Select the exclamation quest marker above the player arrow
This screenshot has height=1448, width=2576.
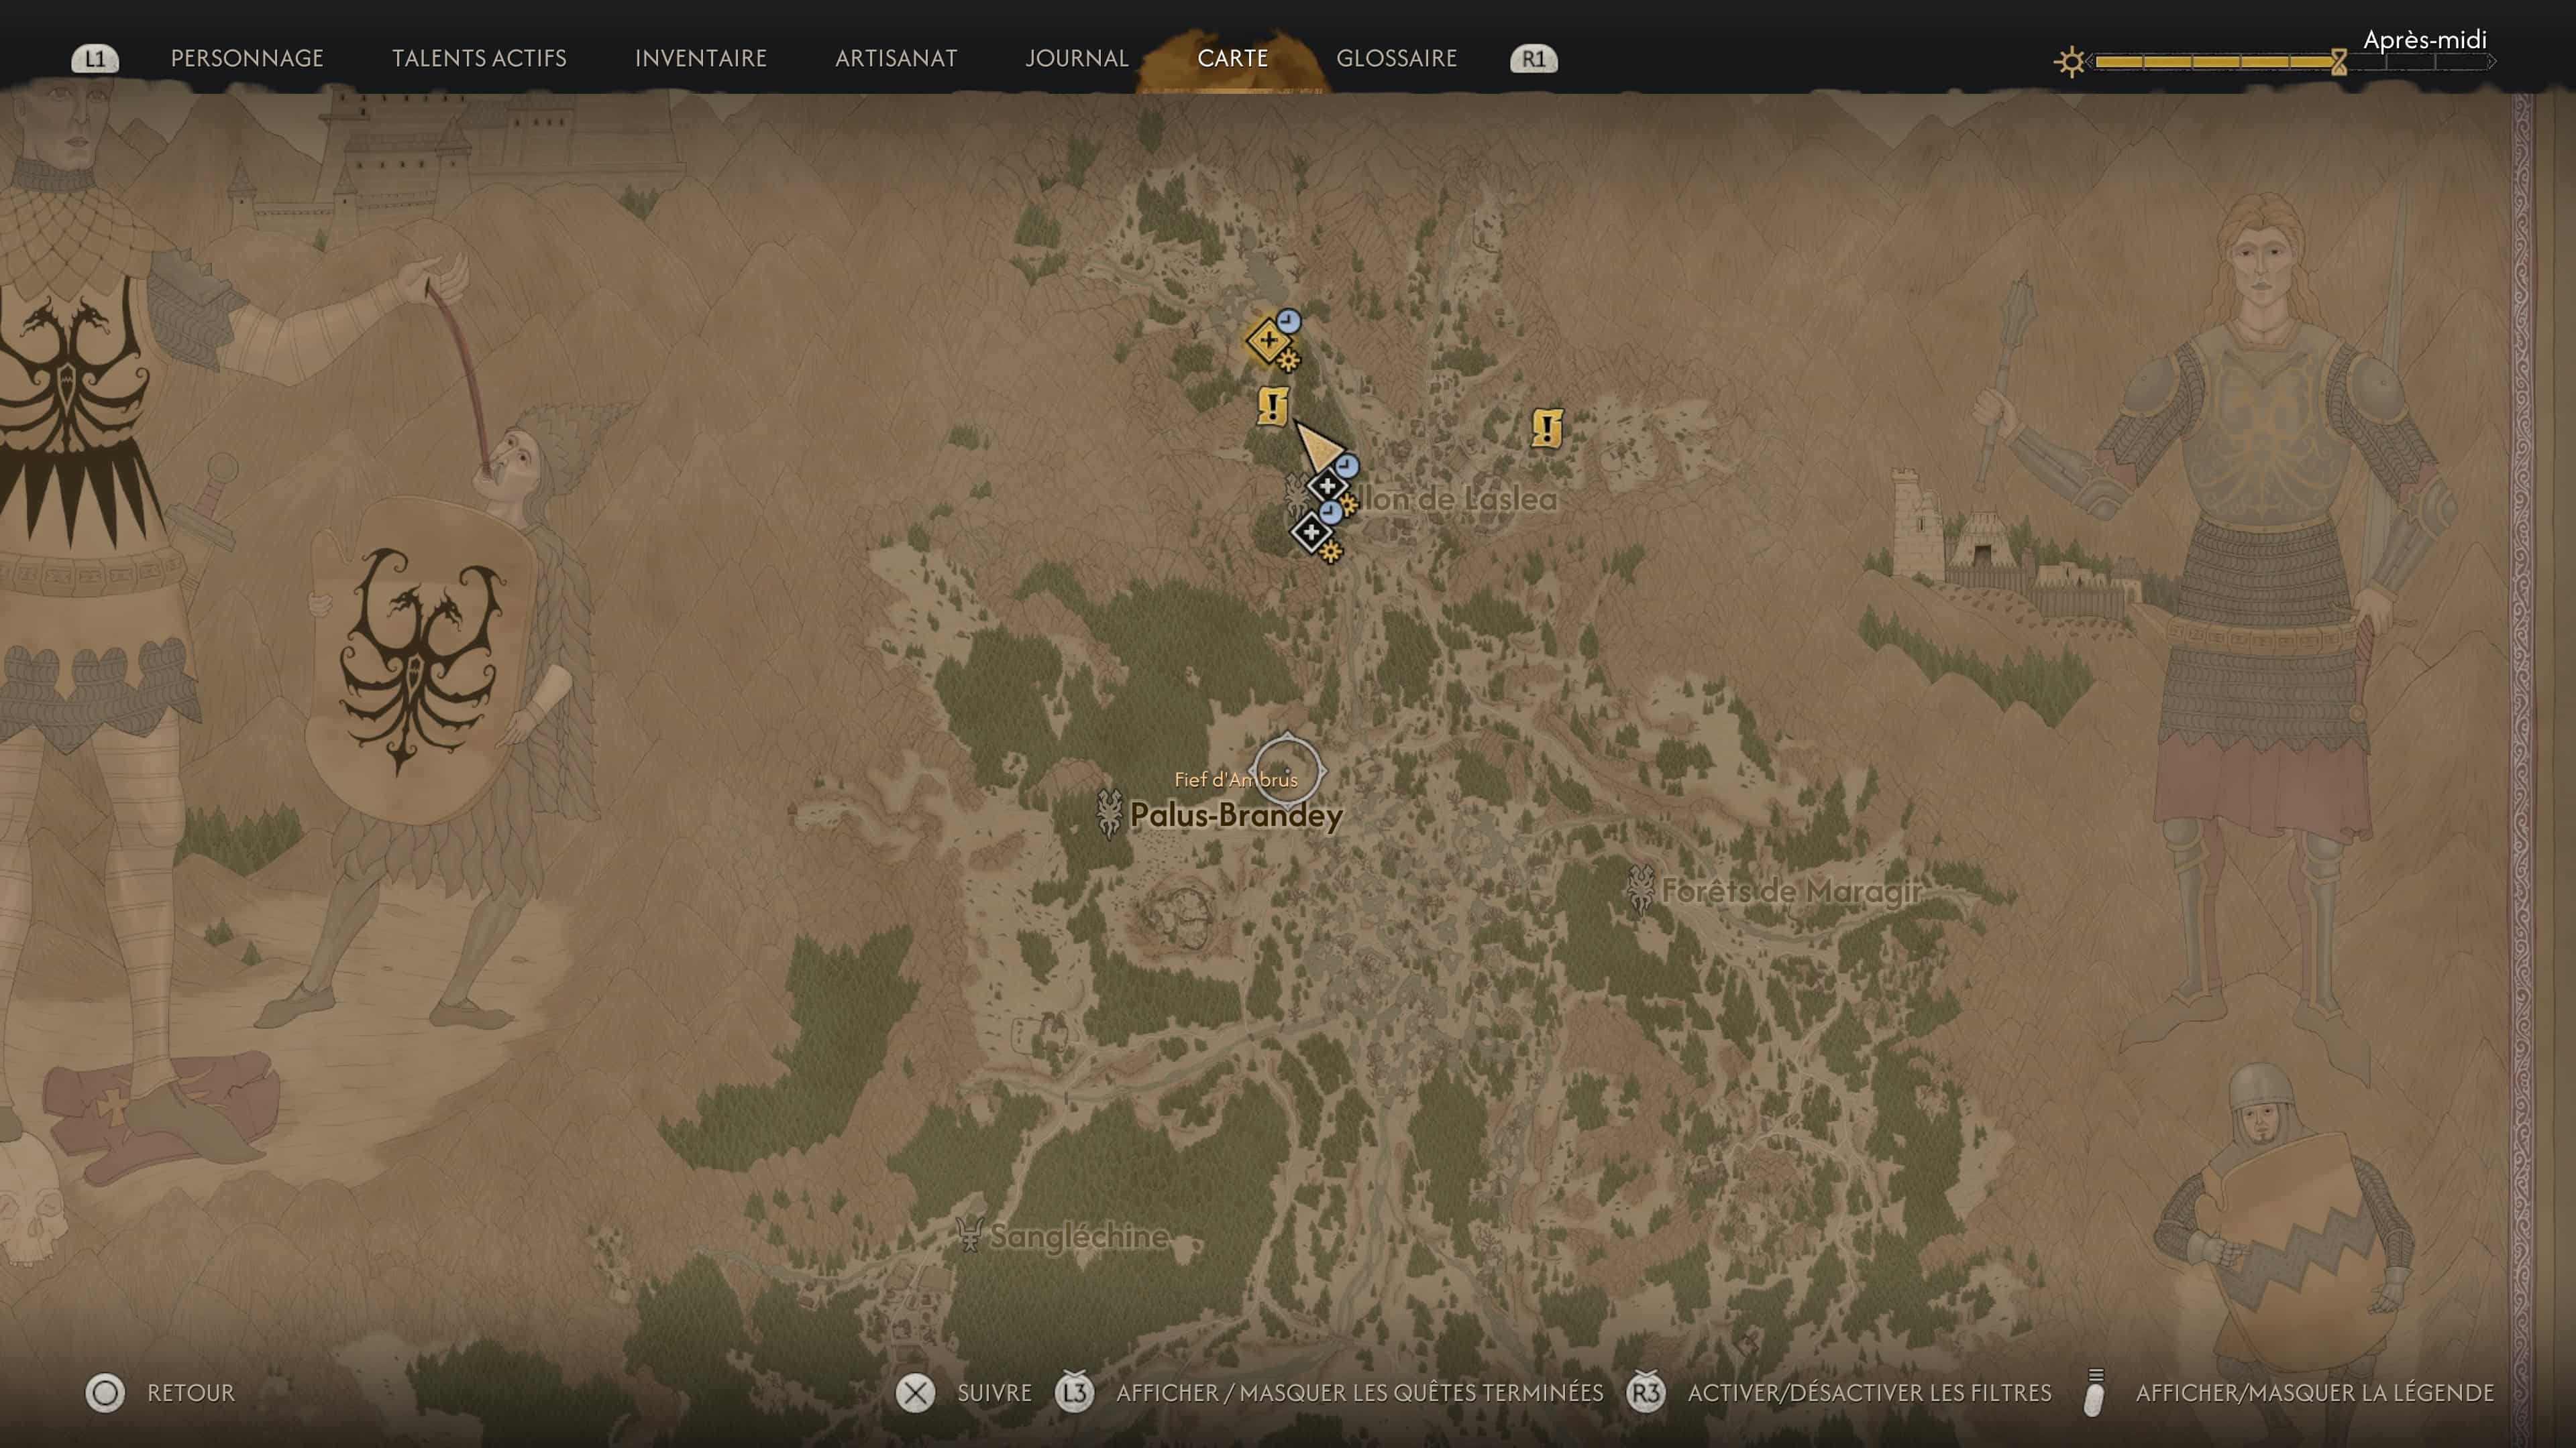click(1272, 406)
